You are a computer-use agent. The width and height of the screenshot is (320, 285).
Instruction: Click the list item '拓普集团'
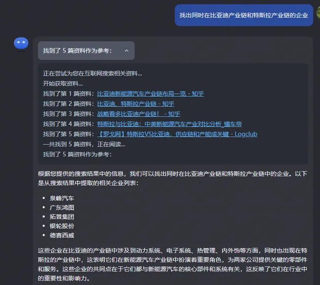62,217
